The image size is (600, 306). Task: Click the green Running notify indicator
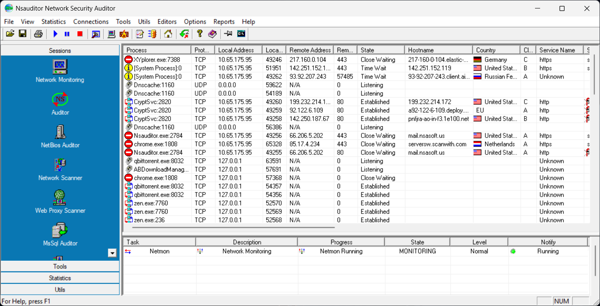click(x=513, y=251)
